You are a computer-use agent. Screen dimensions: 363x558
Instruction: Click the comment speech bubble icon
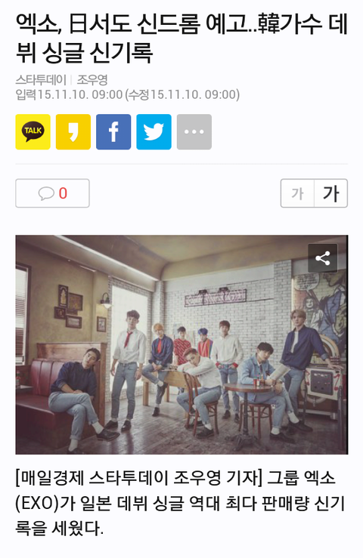click(x=46, y=193)
